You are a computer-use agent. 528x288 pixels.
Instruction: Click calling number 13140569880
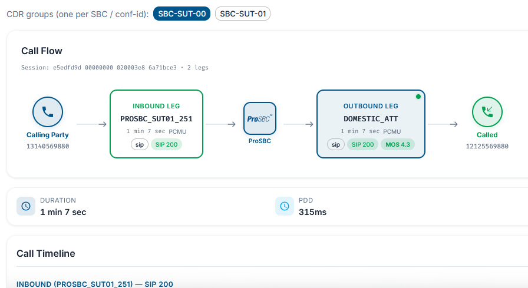pyautogui.click(x=48, y=146)
